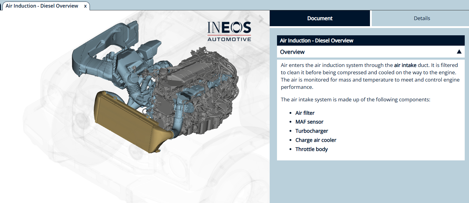Select the Document tab
469x203 pixels.
(x=320, y=18)
